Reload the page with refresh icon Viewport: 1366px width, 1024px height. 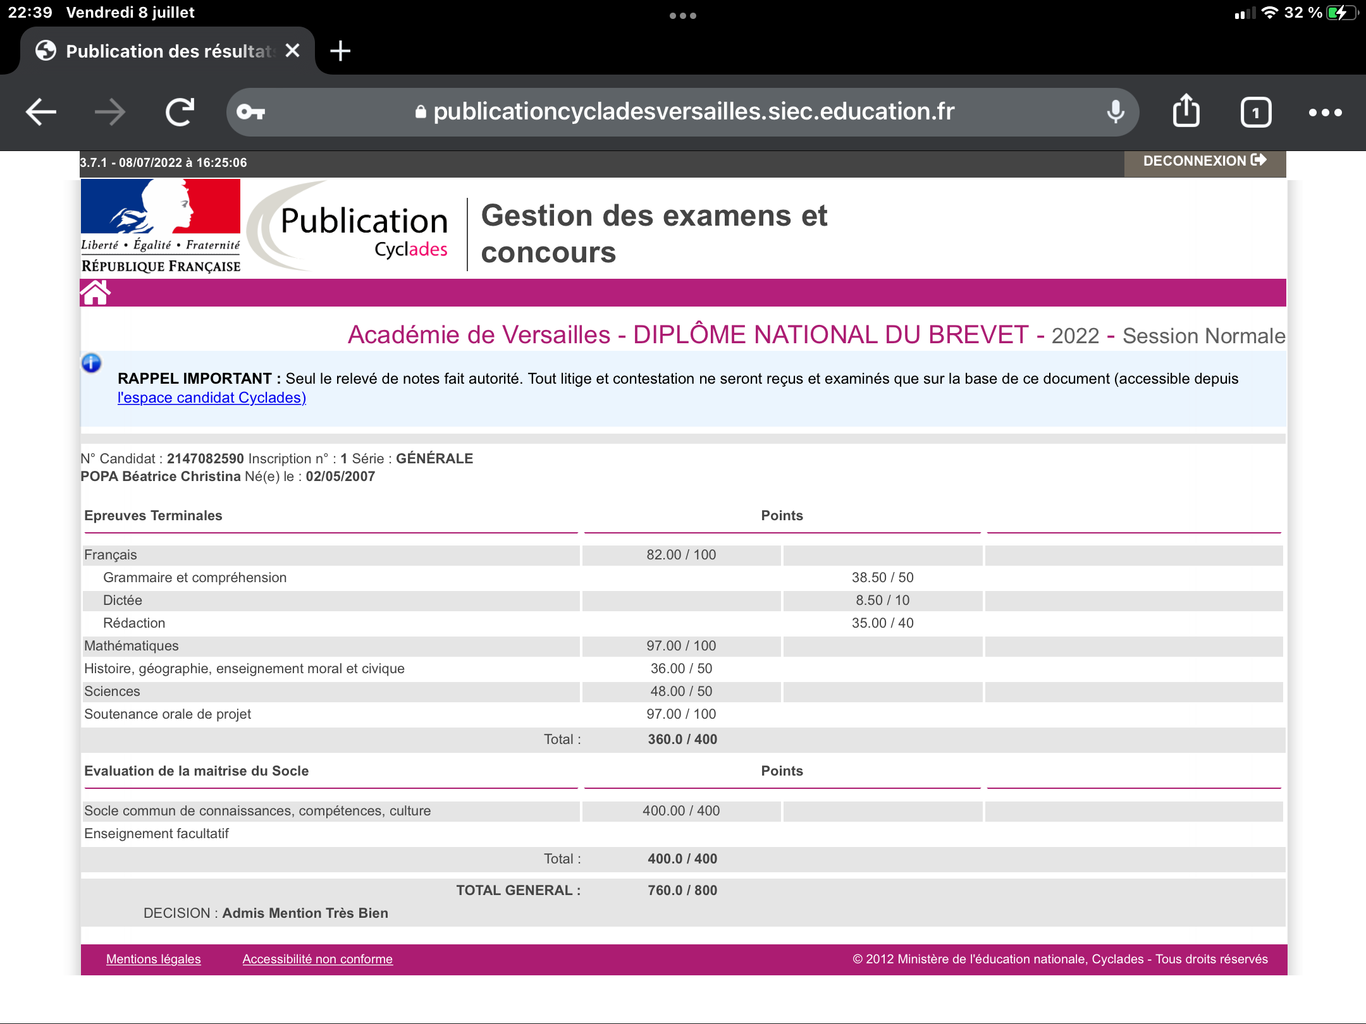(x=180, y=113)
